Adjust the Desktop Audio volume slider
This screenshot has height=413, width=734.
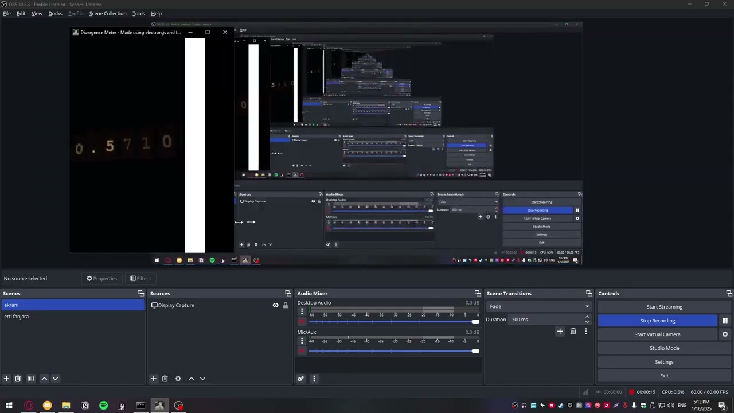[393, 322]
